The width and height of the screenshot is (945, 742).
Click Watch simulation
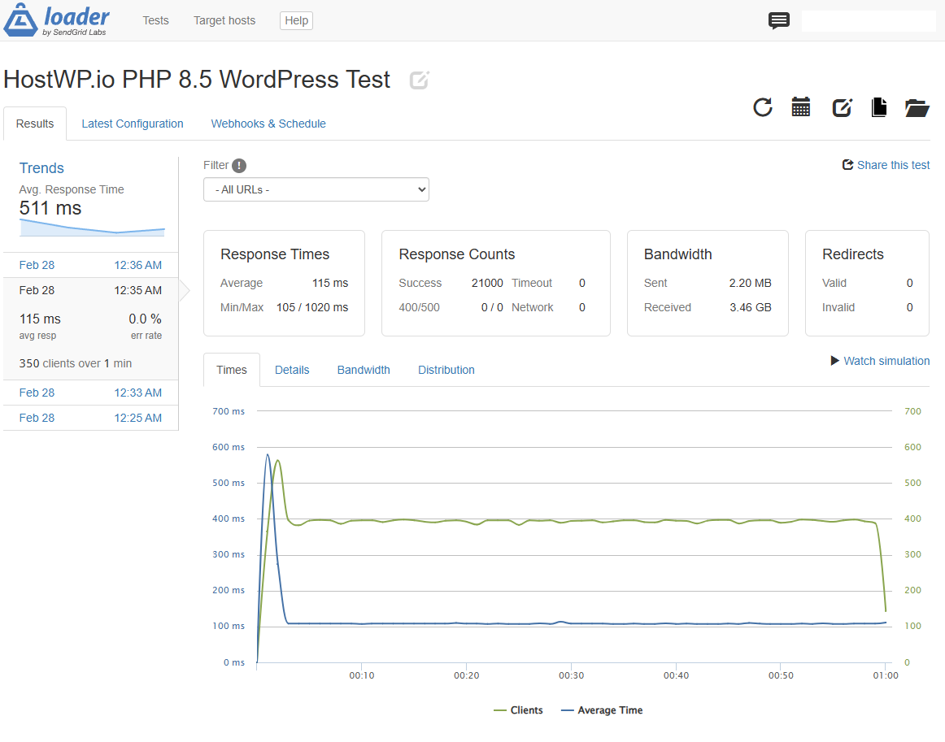click(880, 361)
